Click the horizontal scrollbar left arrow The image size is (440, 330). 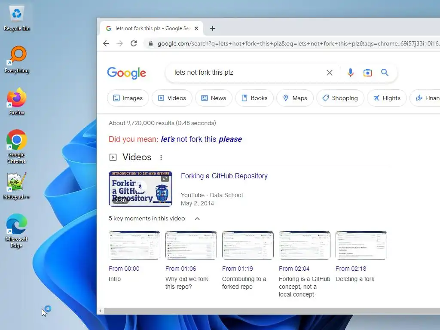click(x=100, y=311)
